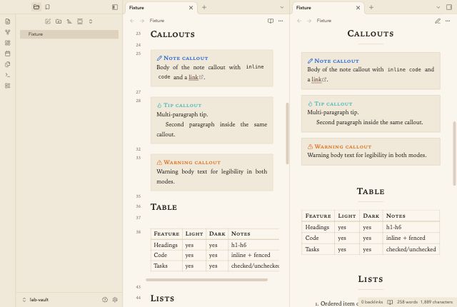457x307 pixels.
Task: Switch to the Bookmarks sidebar tab
Action: click(48, 7)
